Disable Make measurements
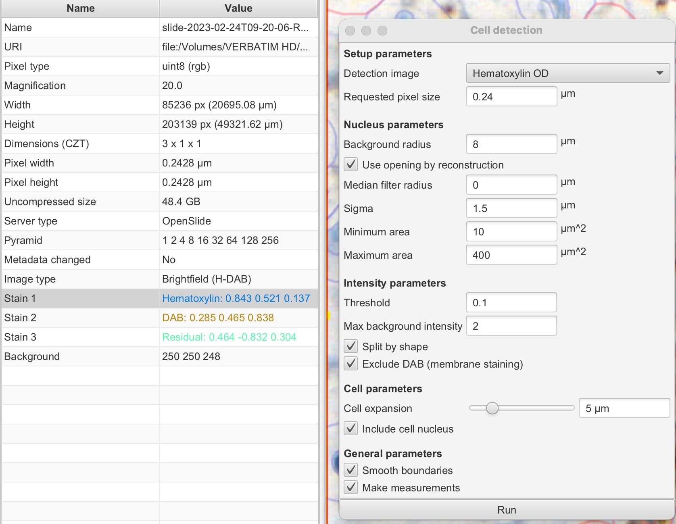 click(351, 487)
